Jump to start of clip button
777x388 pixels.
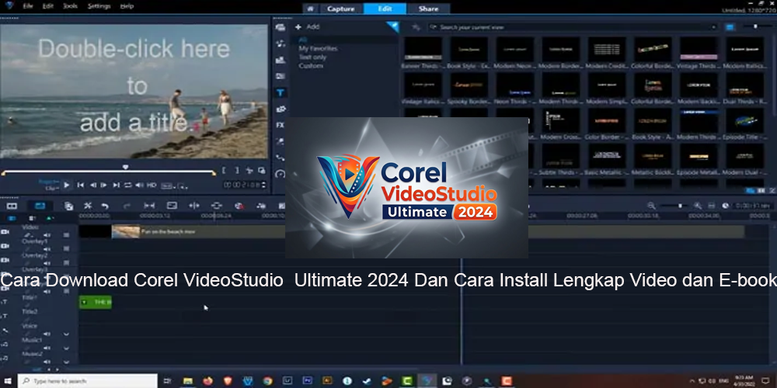coord(81,185)
